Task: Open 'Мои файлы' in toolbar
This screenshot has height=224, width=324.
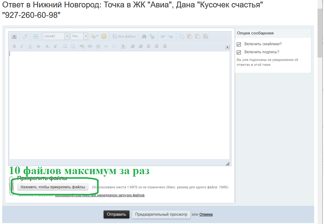Action: (x=124, y=36)
